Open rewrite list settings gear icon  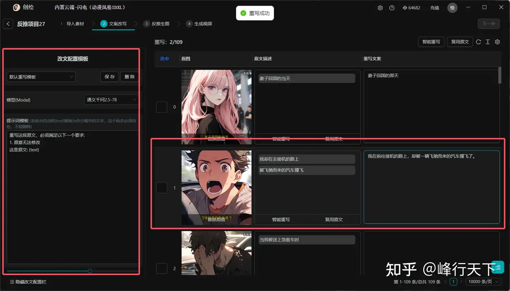[x=497, y=42]
